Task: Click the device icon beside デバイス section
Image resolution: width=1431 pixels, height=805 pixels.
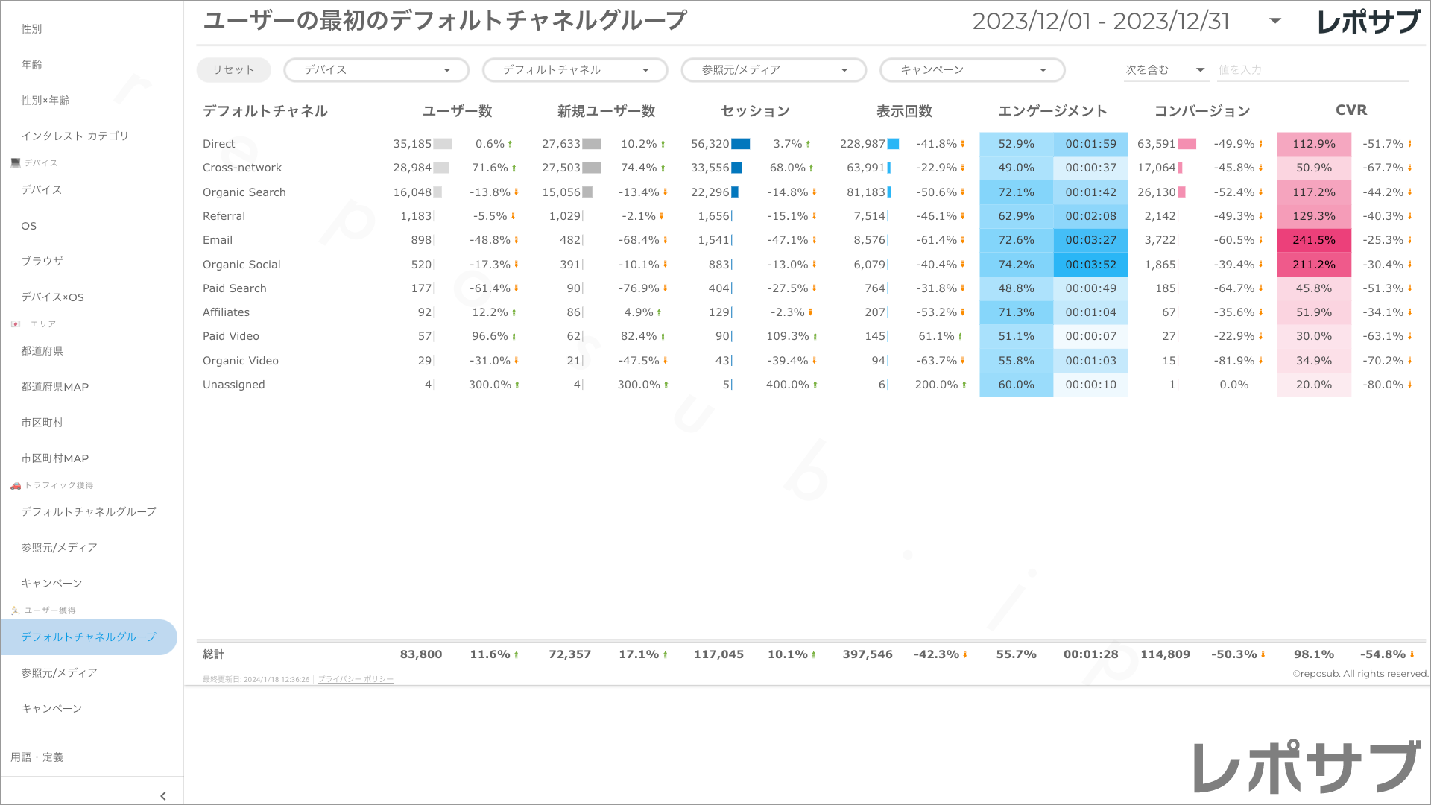Action: point(16,162)
